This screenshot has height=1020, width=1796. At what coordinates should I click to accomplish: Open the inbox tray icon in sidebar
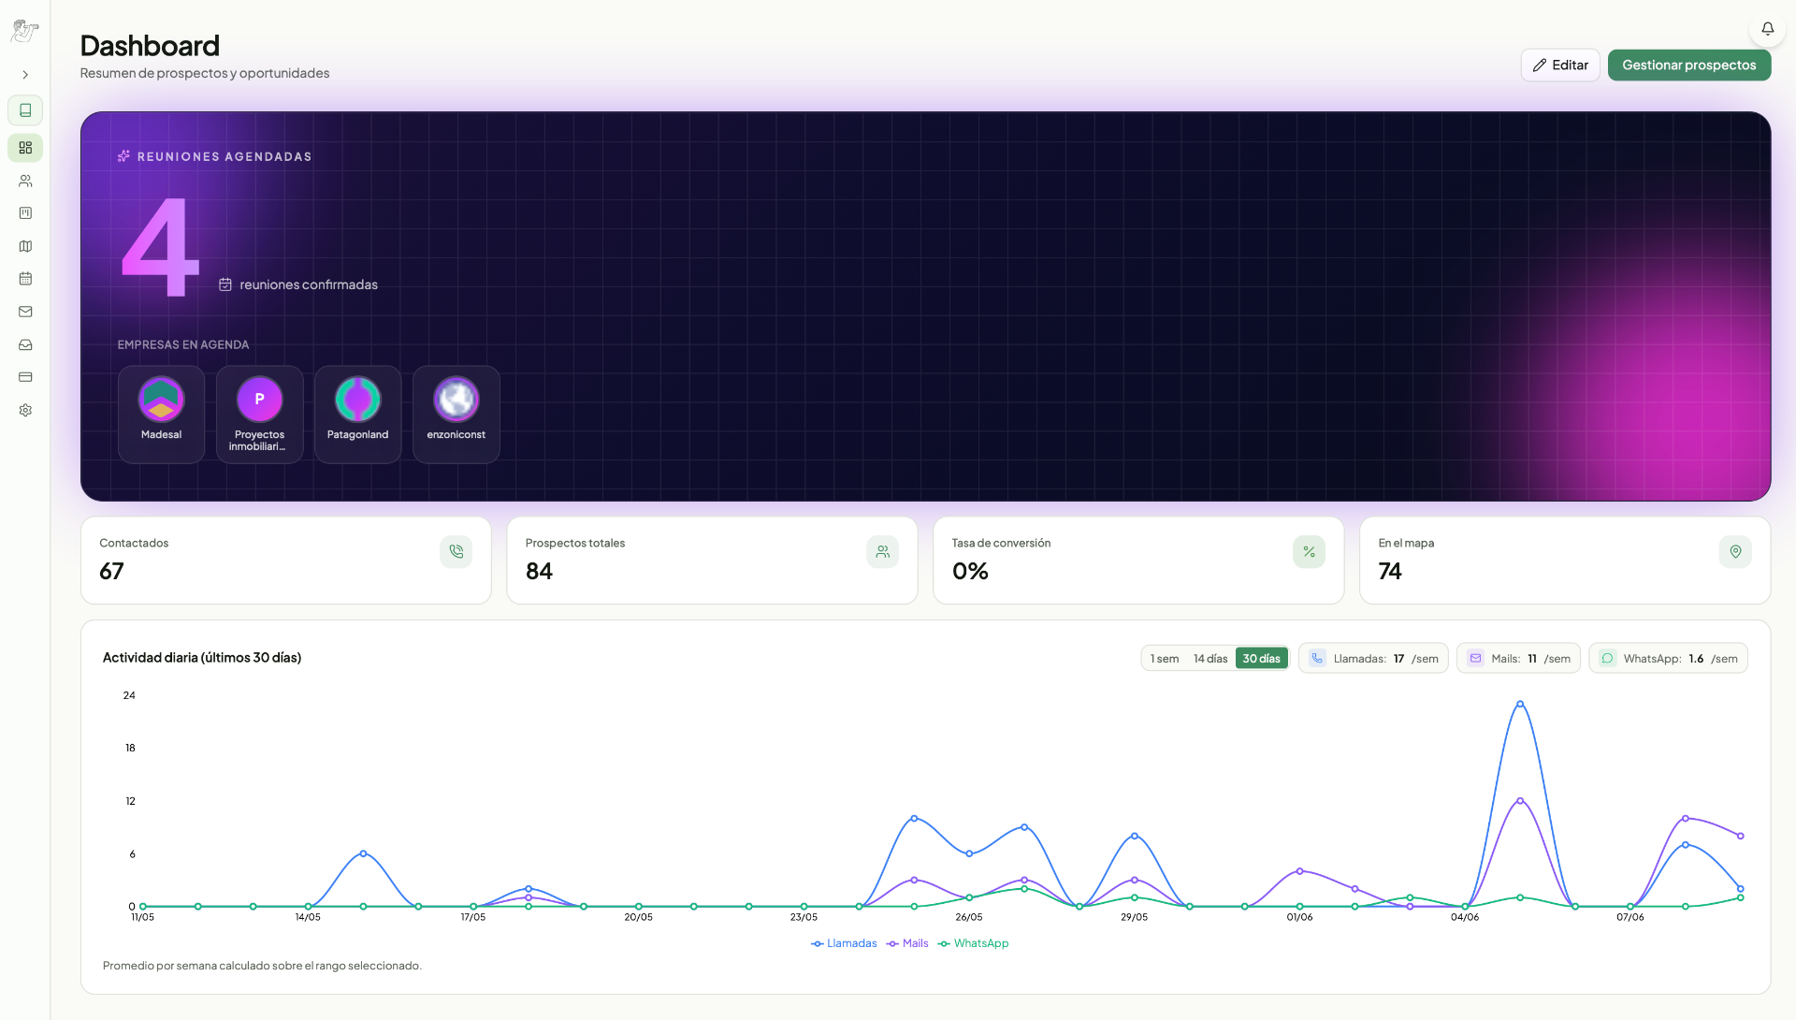coord(25,344)
